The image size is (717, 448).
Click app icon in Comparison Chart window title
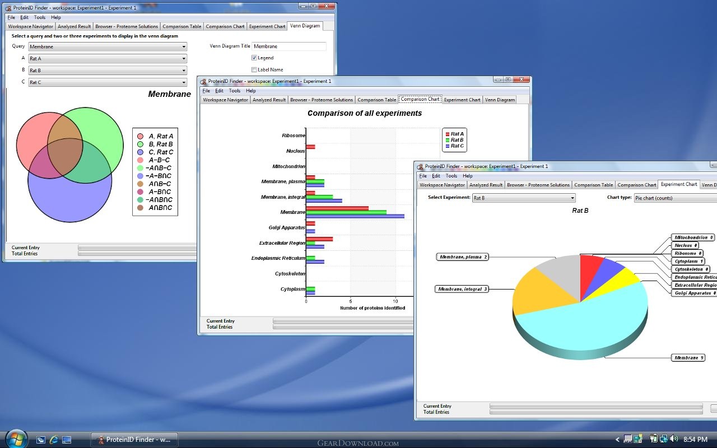click(x=203, y=81)
